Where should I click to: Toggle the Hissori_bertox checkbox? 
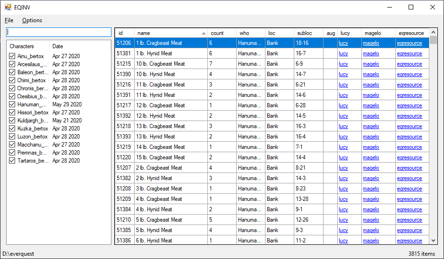click(12, 112)
